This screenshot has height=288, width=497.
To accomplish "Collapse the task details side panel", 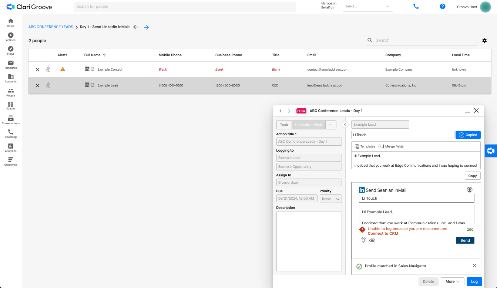I will pyautogui.click(x=345, y=125).
